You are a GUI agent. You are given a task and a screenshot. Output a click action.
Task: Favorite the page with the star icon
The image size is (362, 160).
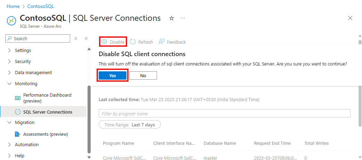tap(171, 18)
